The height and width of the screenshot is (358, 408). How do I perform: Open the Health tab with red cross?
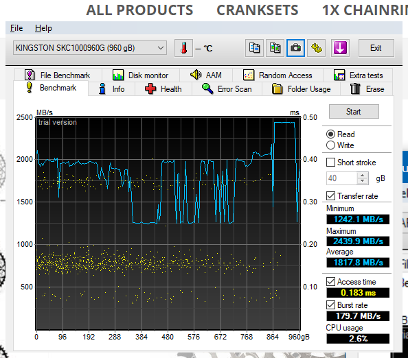163,89
